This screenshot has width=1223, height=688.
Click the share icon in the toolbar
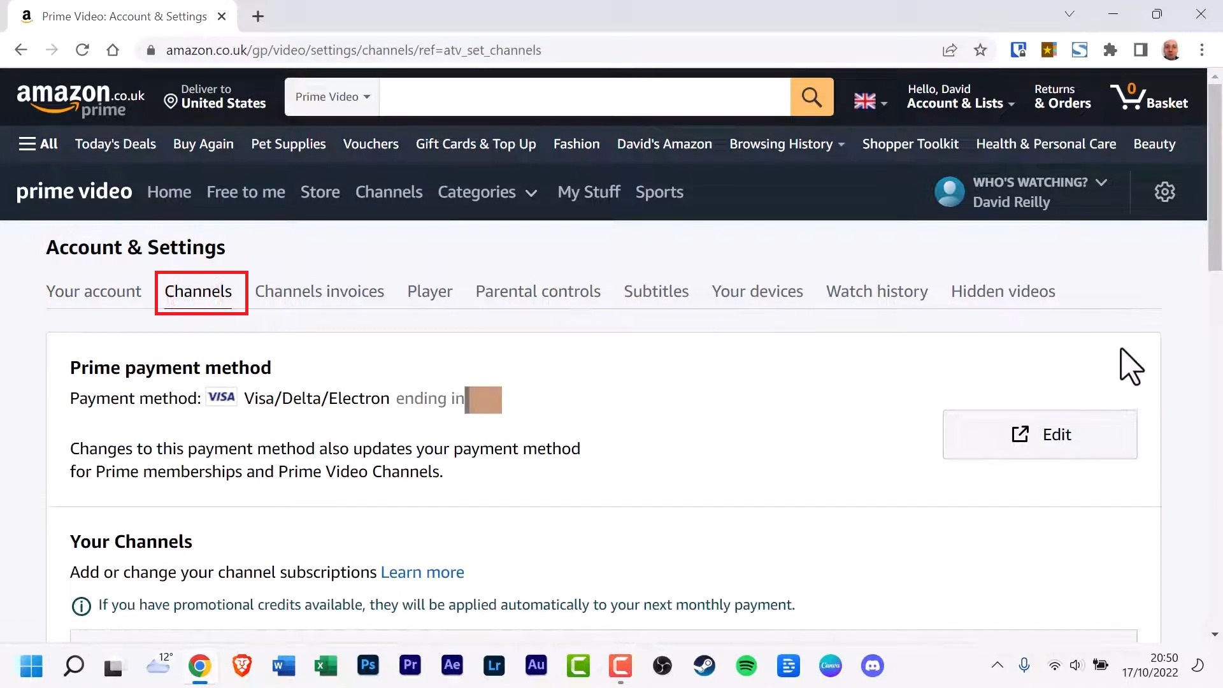[950, 50]
